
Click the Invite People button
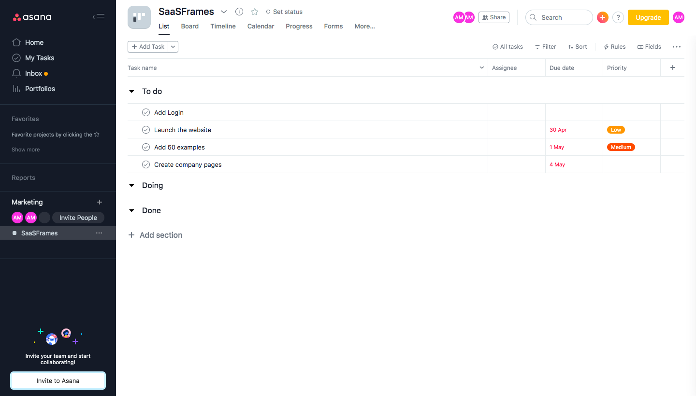click(x=78, y=218)
